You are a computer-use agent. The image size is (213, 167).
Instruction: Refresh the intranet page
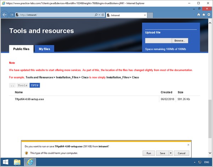coord(103,15)
